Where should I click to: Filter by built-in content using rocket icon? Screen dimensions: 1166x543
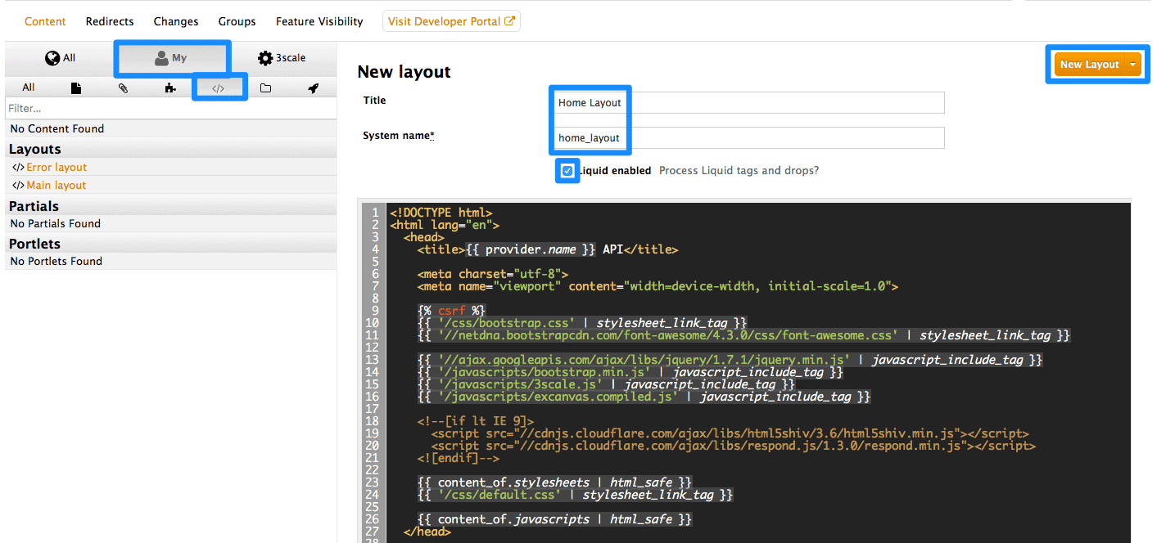point(313,88)
